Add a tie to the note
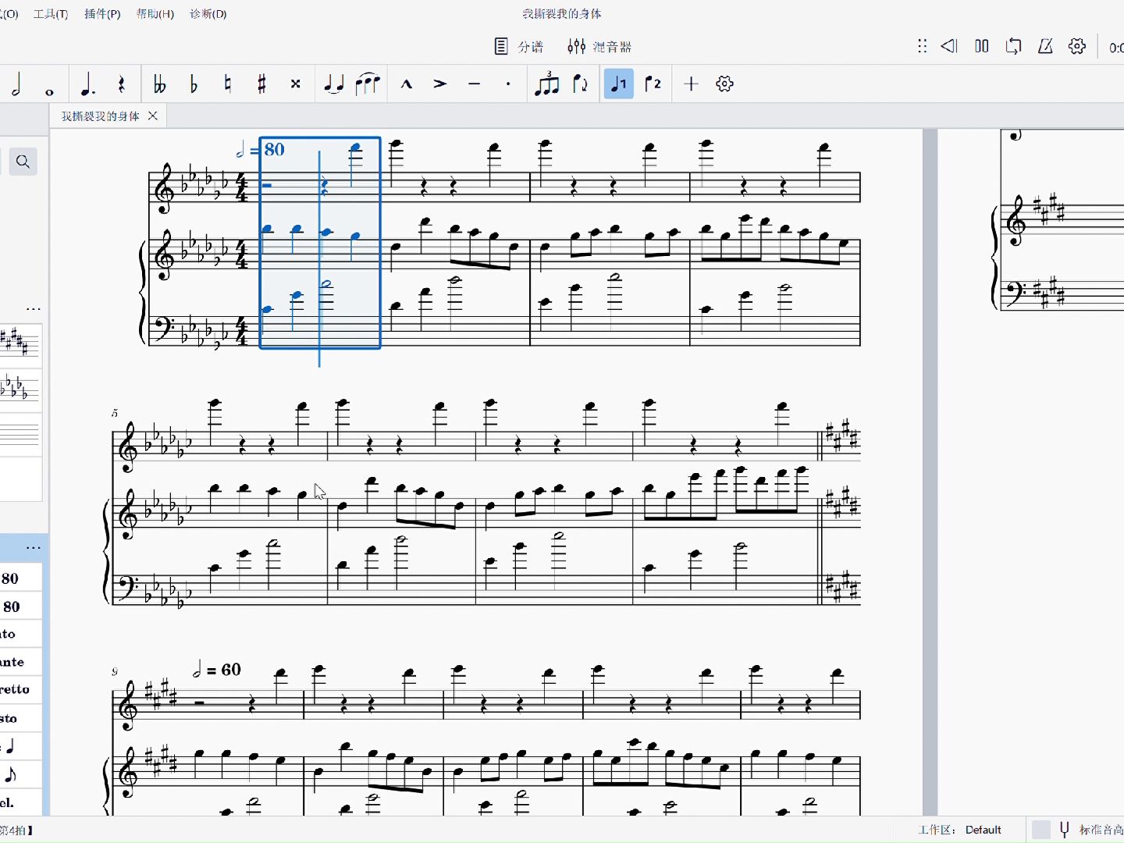Image resolution: width=1124 pixels, height=843 pixels. [x=334, y=84]
